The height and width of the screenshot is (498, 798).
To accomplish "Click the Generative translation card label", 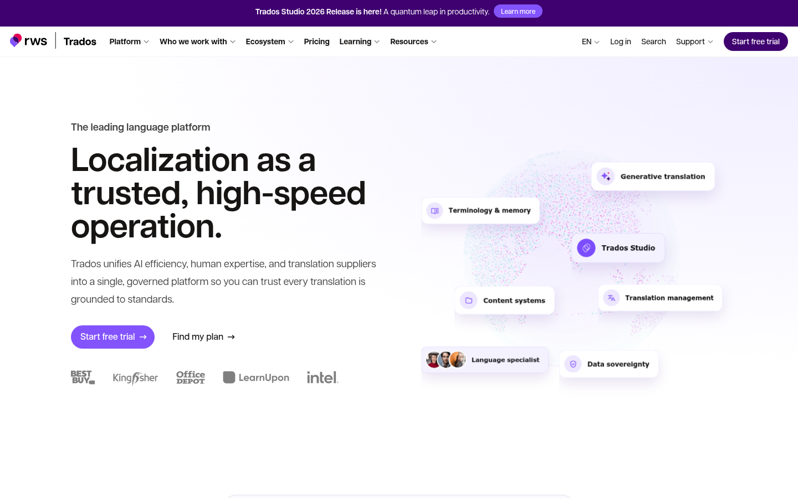I will [663, 177].
